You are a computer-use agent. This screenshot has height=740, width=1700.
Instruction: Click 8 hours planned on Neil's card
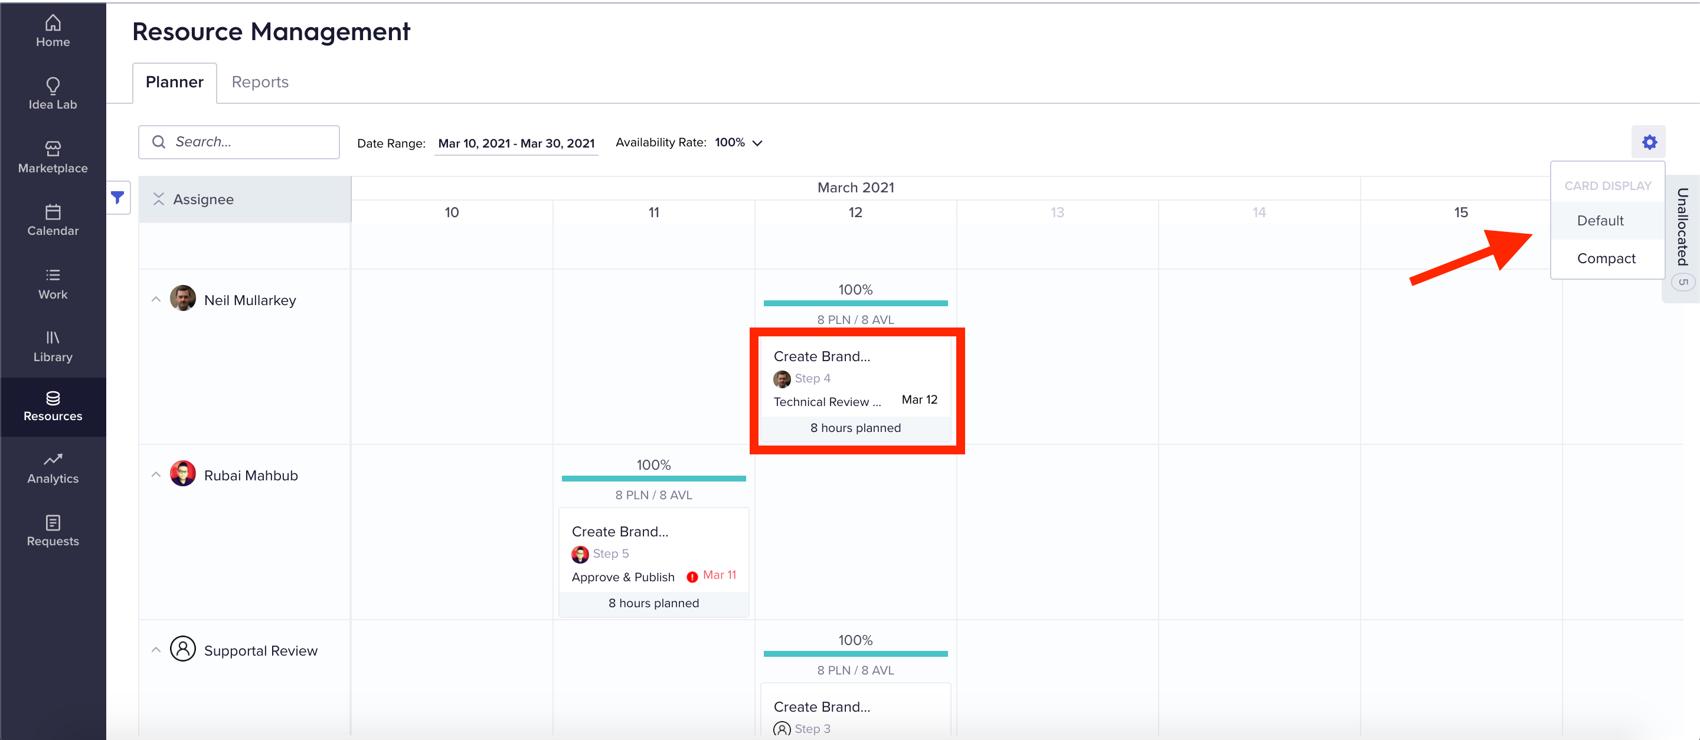tap(856, 428)
